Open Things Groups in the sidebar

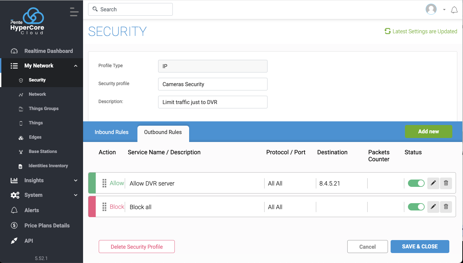coord(43,108)
